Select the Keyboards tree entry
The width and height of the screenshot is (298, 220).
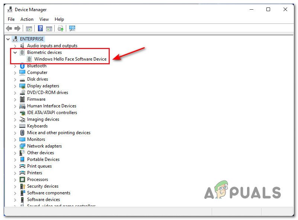coord(37,126)
